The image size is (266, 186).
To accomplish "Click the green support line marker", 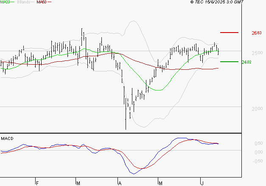I will tap(229, 62).
